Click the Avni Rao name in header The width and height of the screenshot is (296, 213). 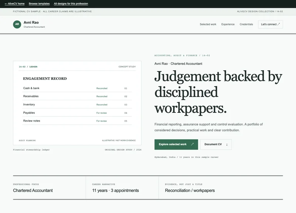pos(31,23)
